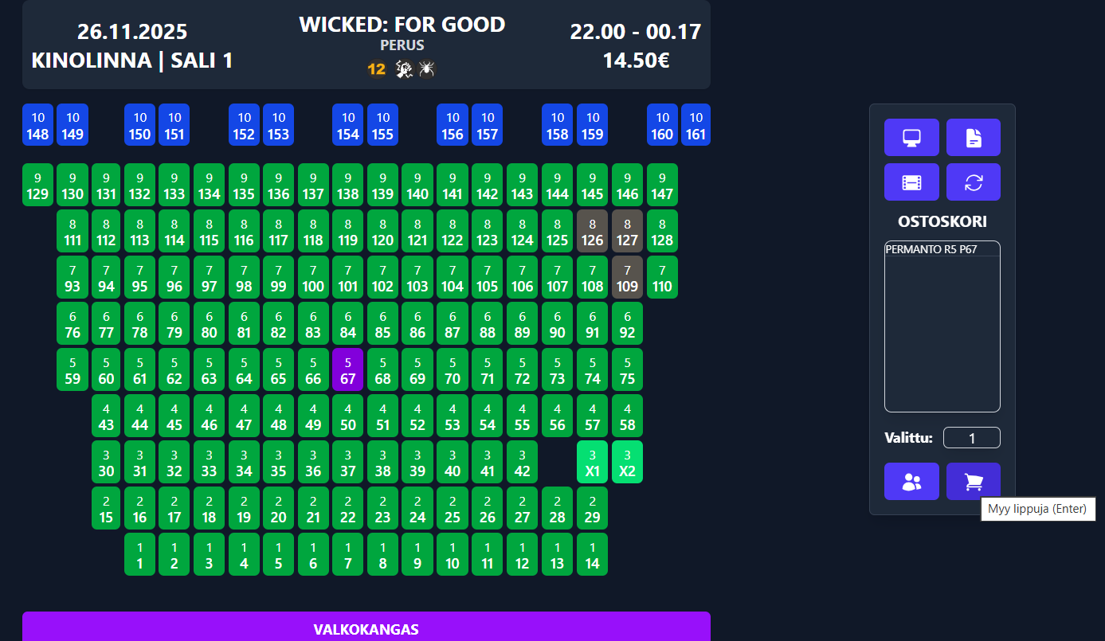Screen dimensions: 1105x641
Task: Click the film strip icon button
Action: point(911,182)
